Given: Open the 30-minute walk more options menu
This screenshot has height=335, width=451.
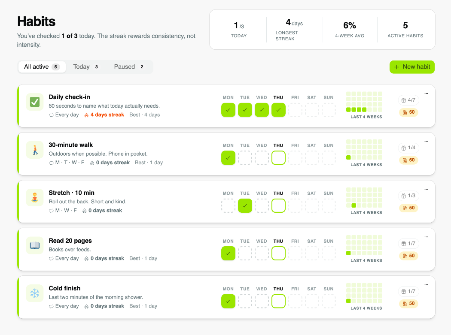Looking at the screenshot, I should pyautogui.click(x=426, y=142).
